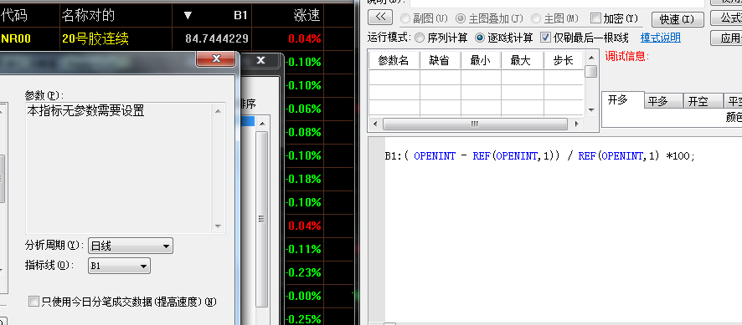Click 参数 box scroll-up arrow
The height and width of the screenshot is (325, 742).
(218, 111)
